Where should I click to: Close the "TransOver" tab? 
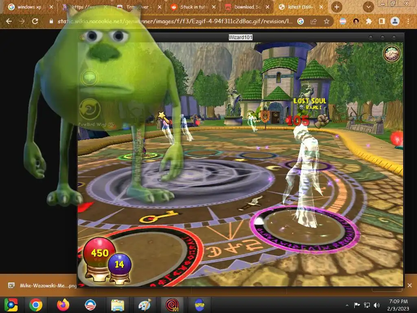160,7
